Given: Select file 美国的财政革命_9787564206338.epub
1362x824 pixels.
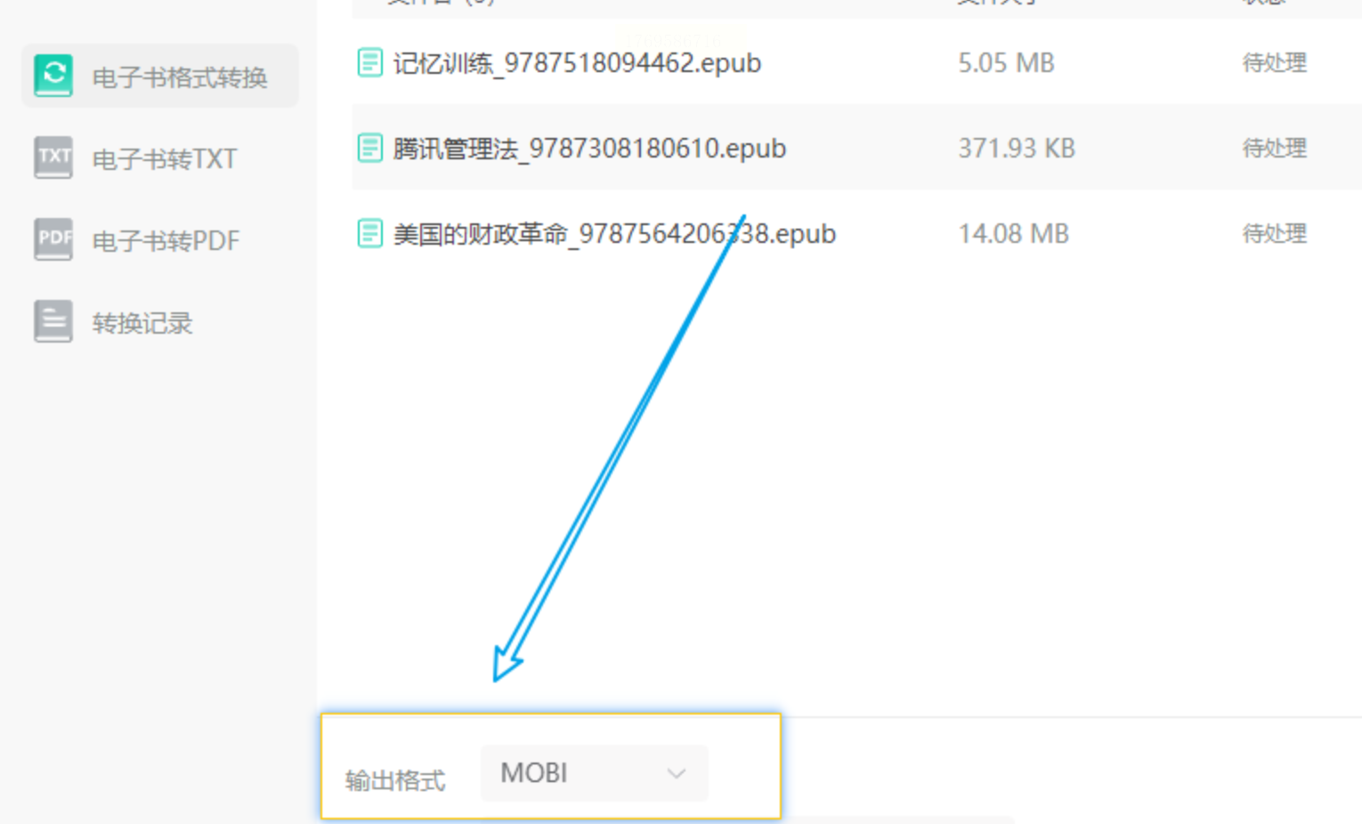Looking at the screenshot, I should pos(615,233).
